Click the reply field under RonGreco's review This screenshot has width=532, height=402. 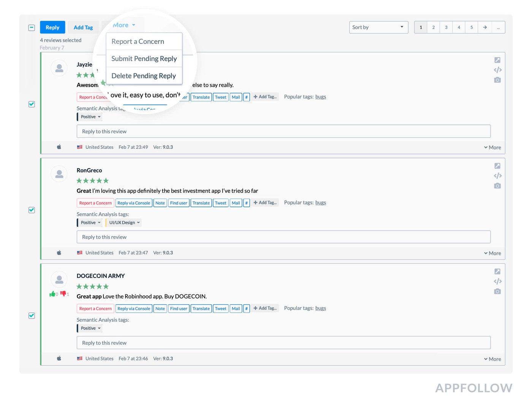(283, 237)
